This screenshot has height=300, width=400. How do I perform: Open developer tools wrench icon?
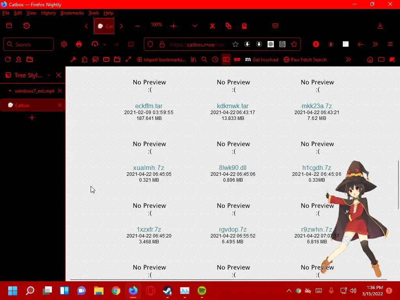pyautogui.click(x=73, y=59)
